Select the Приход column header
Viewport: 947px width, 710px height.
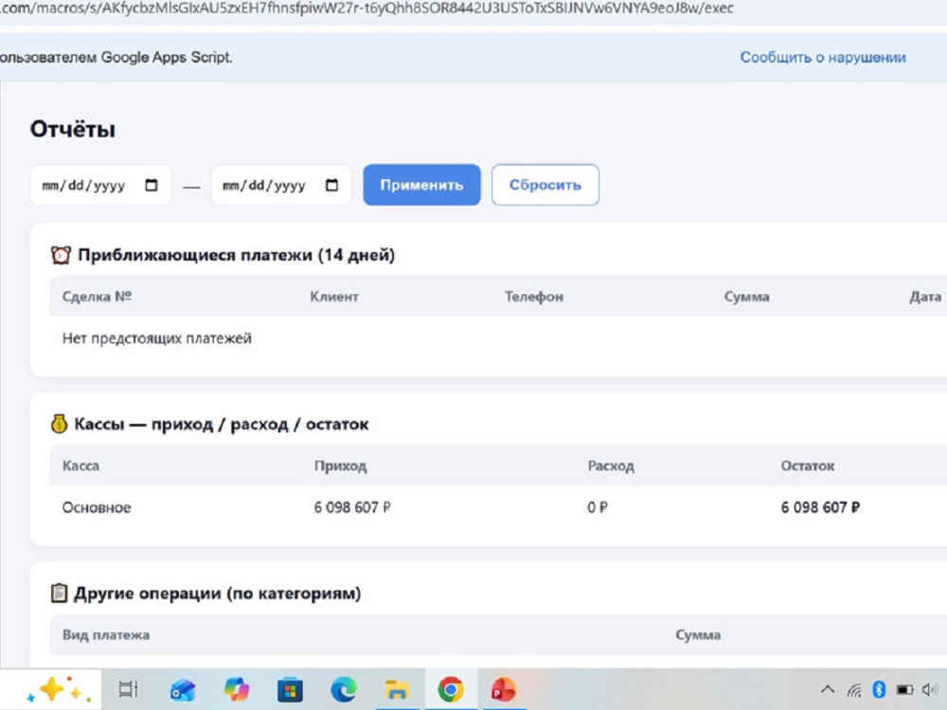pyautogui.click(x=340, y=466)
